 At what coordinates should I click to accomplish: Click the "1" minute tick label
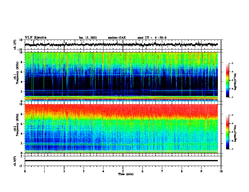click(x=44, y=171)
